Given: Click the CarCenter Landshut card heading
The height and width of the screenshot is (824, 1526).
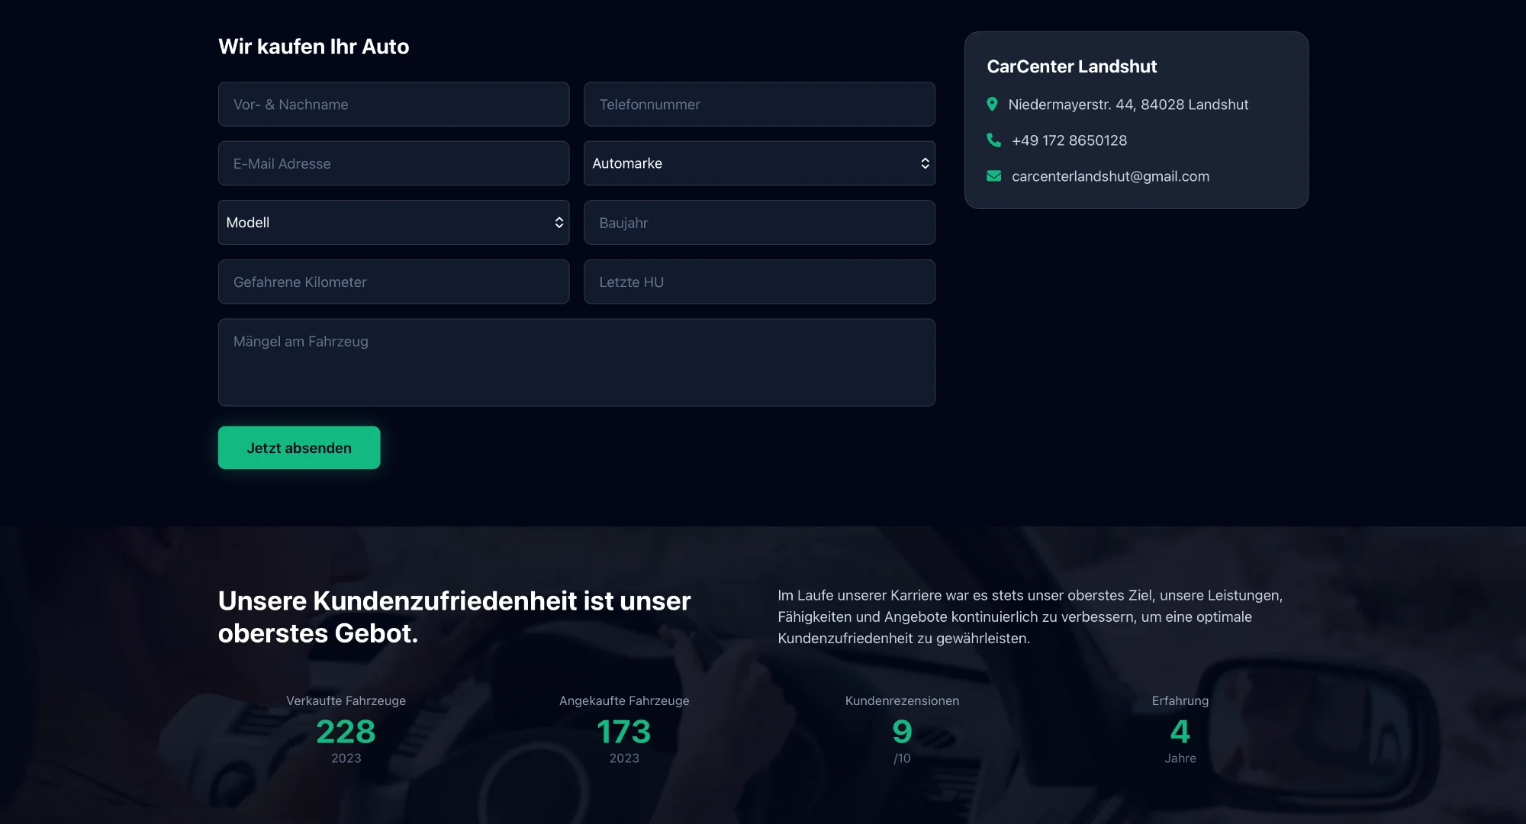Looking at the screenshot, I should pos(1071,66).
